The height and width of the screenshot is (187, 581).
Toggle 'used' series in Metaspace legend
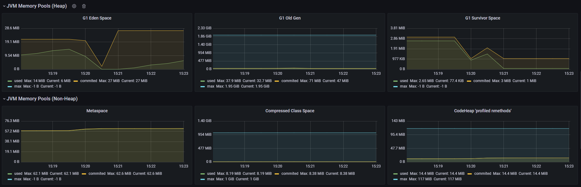click(x=18, y=174)
